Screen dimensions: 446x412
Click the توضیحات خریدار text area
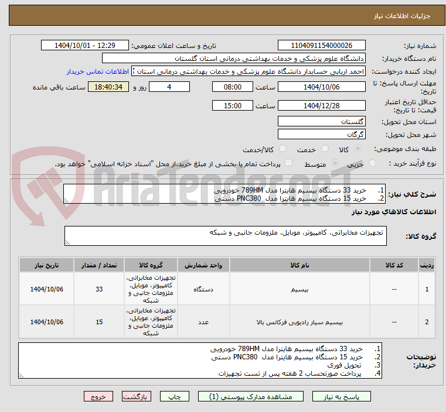point(200,360)
